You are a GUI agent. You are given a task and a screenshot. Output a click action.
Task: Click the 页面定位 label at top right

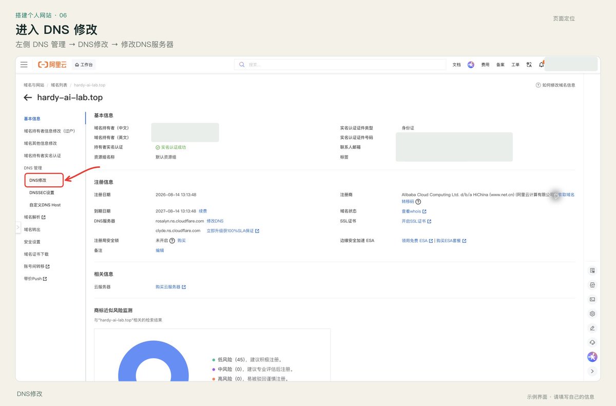(x=564, y=18)
